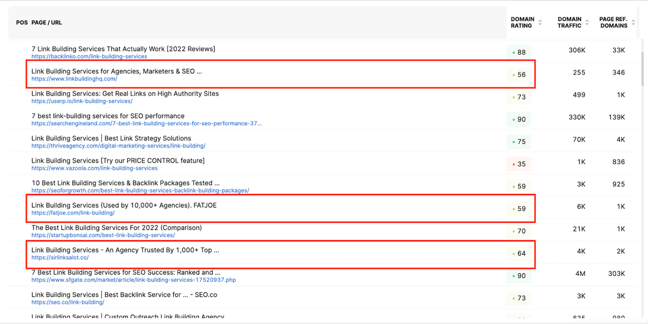The height and width of the screenshot is (324, 648).
Task: Sort by Domain Rating column arrows
Action: pyautogui.click(x=541, y=22)
